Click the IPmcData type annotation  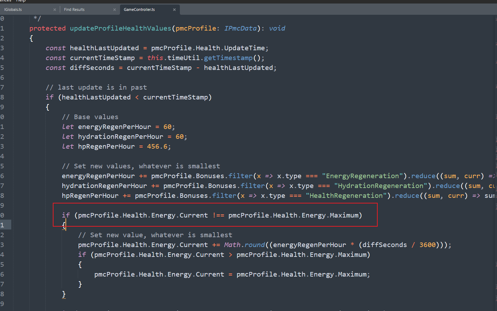point(240,28)
